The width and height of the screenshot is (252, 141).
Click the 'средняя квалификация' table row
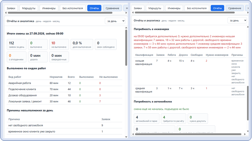[190, 91]
